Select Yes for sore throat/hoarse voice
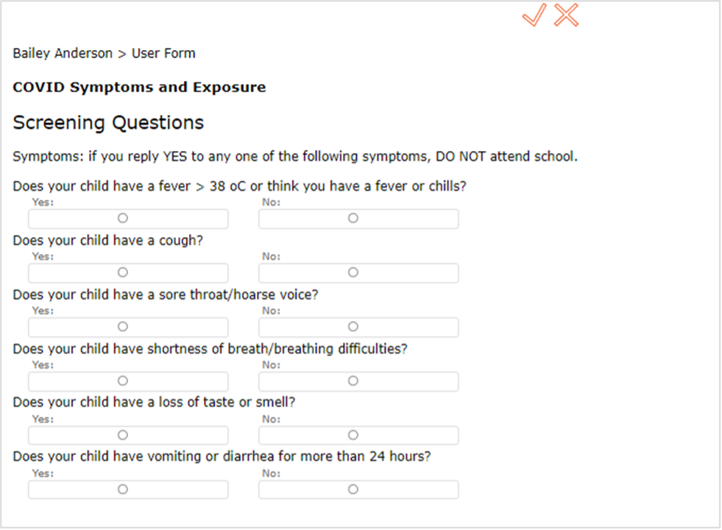The width and height of the screenshot is (722, 530). [x=123, y=326]
